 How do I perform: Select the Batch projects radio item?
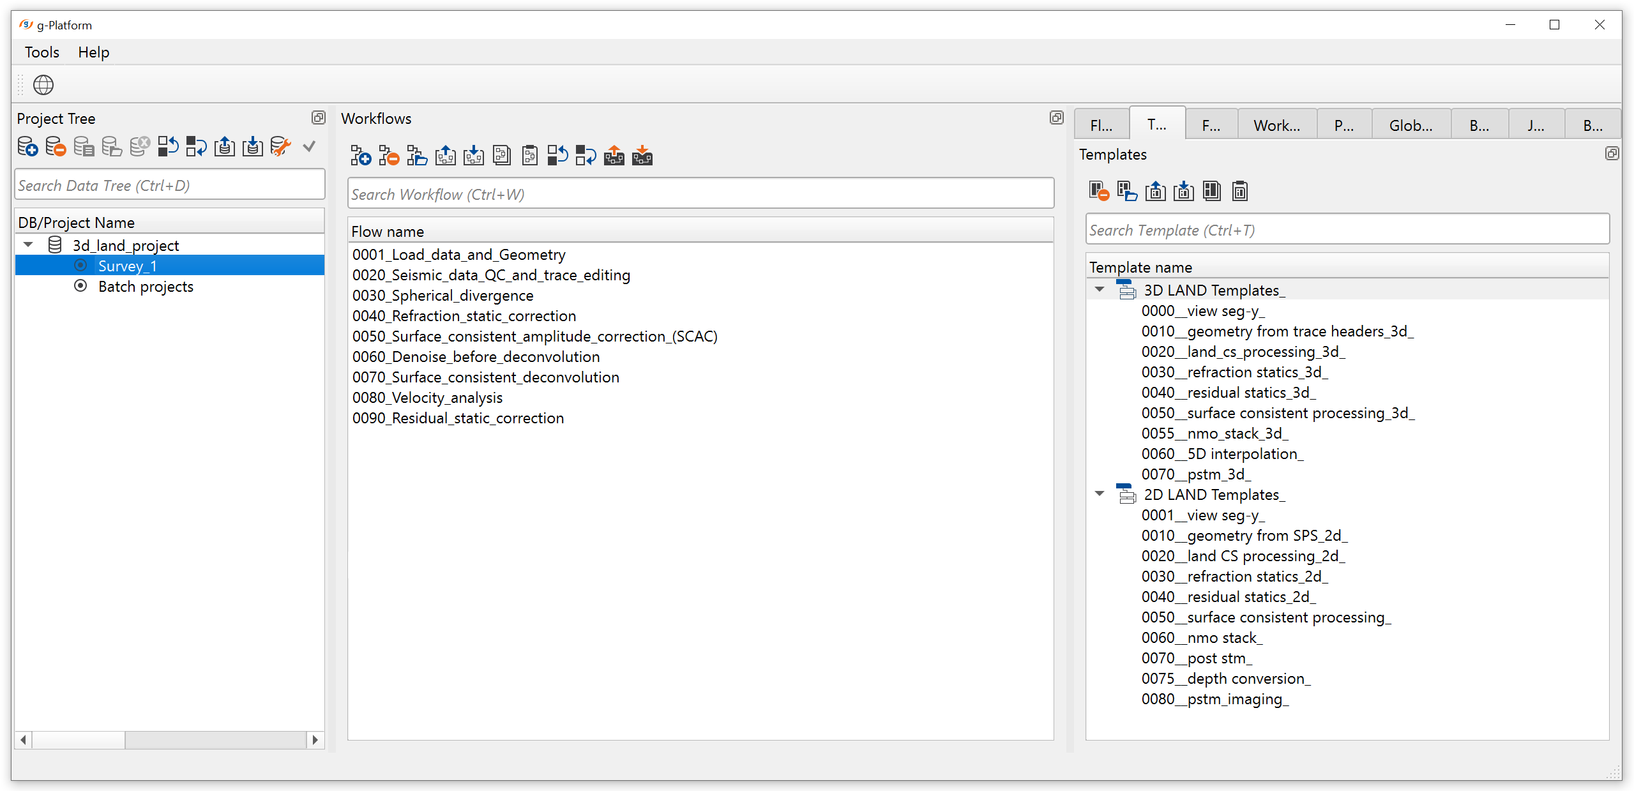pyautogui.click(x=145, y=287)
